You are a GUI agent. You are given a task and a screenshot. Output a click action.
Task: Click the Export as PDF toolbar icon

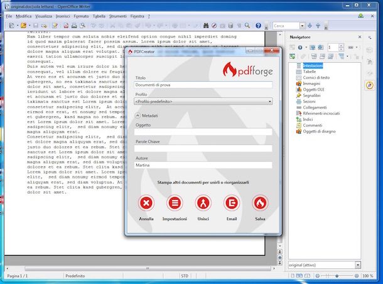coord(66,25)
